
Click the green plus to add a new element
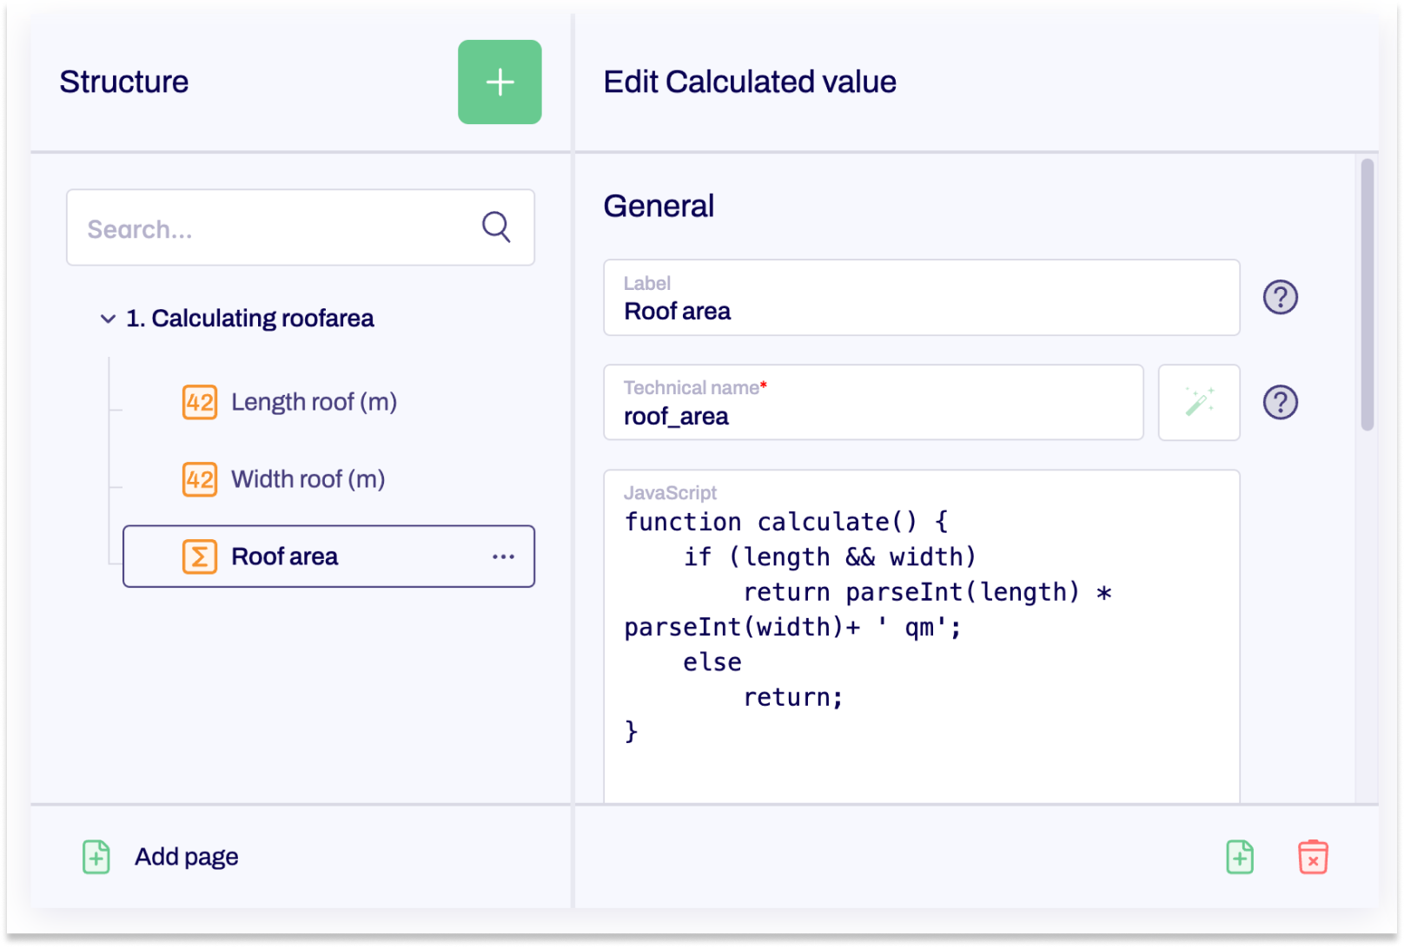pyautogui.click(x=500, y=82)
